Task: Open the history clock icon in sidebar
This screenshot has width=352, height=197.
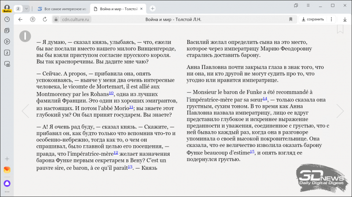Action: [x=7, y=19]
